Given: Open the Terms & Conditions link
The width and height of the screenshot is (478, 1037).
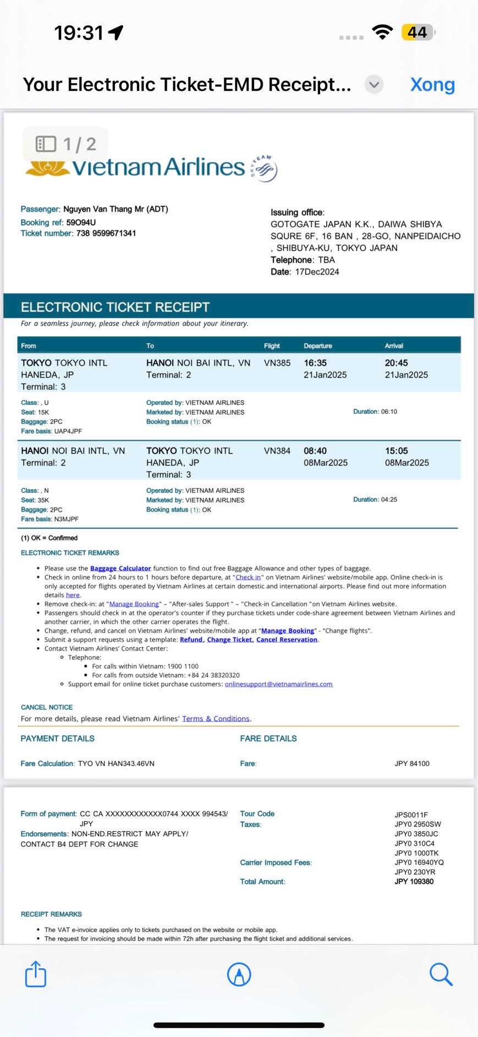Looking at the screenshot, I should [x=216, y=719].
